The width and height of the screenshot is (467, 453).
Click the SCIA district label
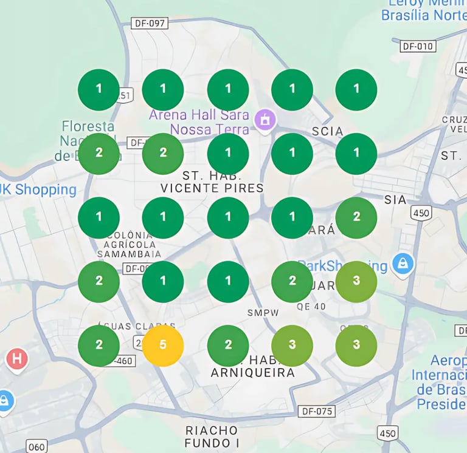tap(328, 132)
